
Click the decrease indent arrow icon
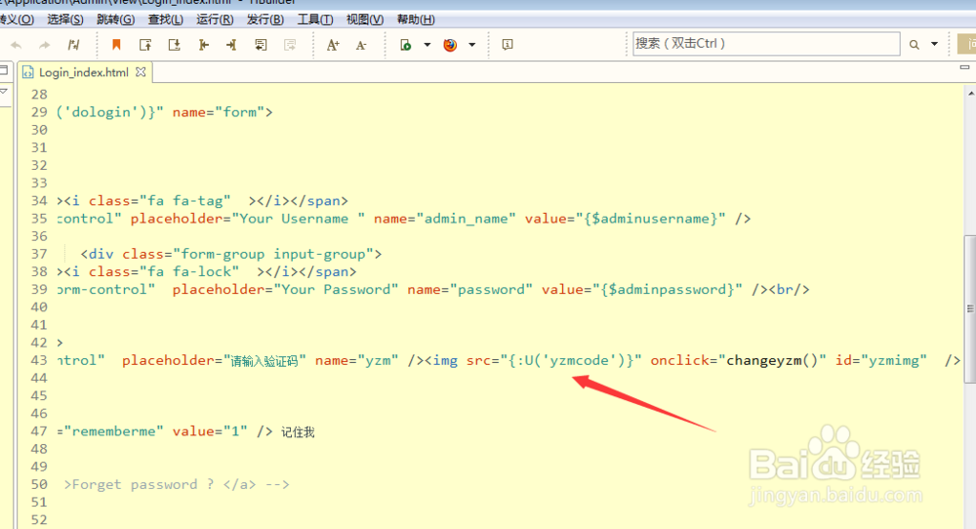point(204,45)
